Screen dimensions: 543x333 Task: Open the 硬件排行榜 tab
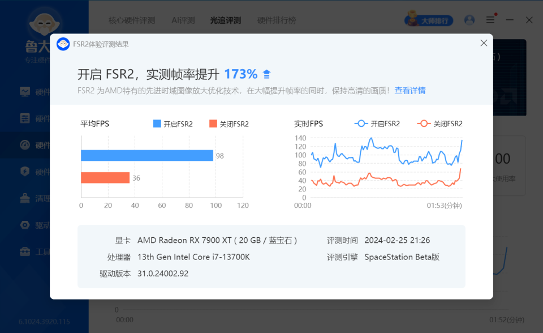[x=277, y=20]
